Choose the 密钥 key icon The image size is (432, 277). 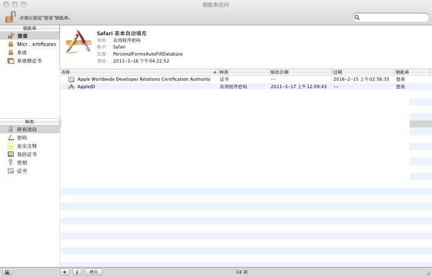click(11, 163)
